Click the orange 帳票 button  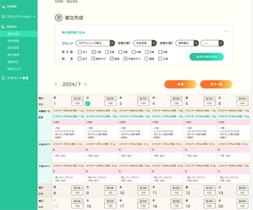click(180, 84)
